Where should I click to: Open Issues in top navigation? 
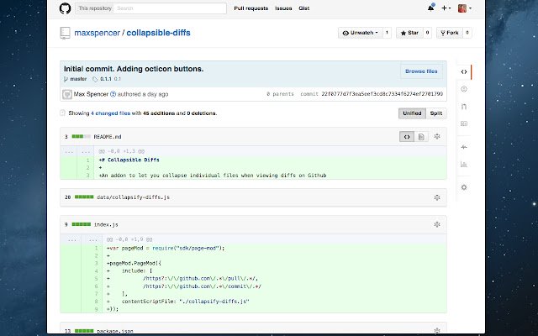click(x=283, y=8)
